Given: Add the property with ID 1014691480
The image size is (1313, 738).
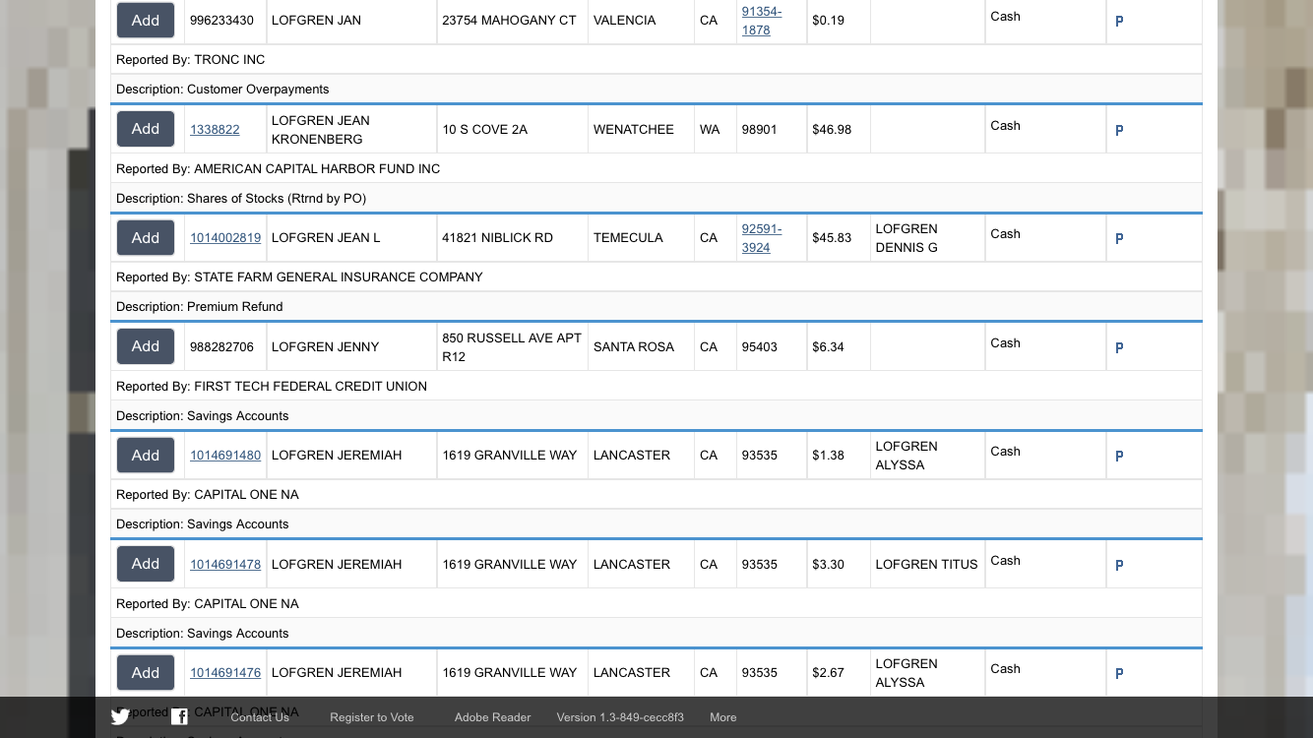Looking at the screenshot, I should (x=146, y=455).
